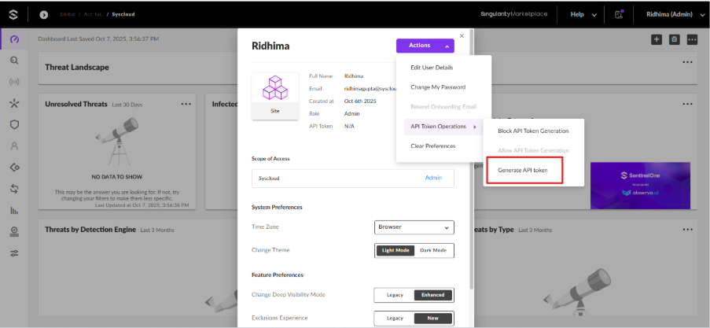Click the Syscloud scope of access row

tap(353, 179)
